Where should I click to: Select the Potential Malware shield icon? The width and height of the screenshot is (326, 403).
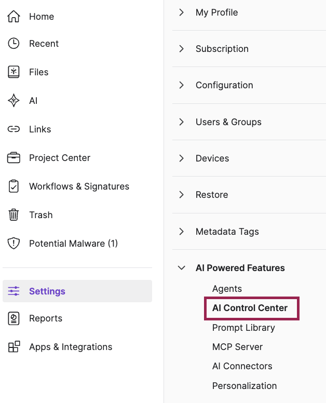[x=13, y=244]
